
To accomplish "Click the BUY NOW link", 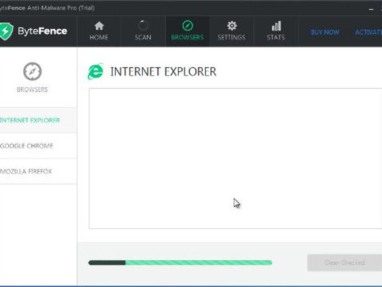I will pos(325,32).
